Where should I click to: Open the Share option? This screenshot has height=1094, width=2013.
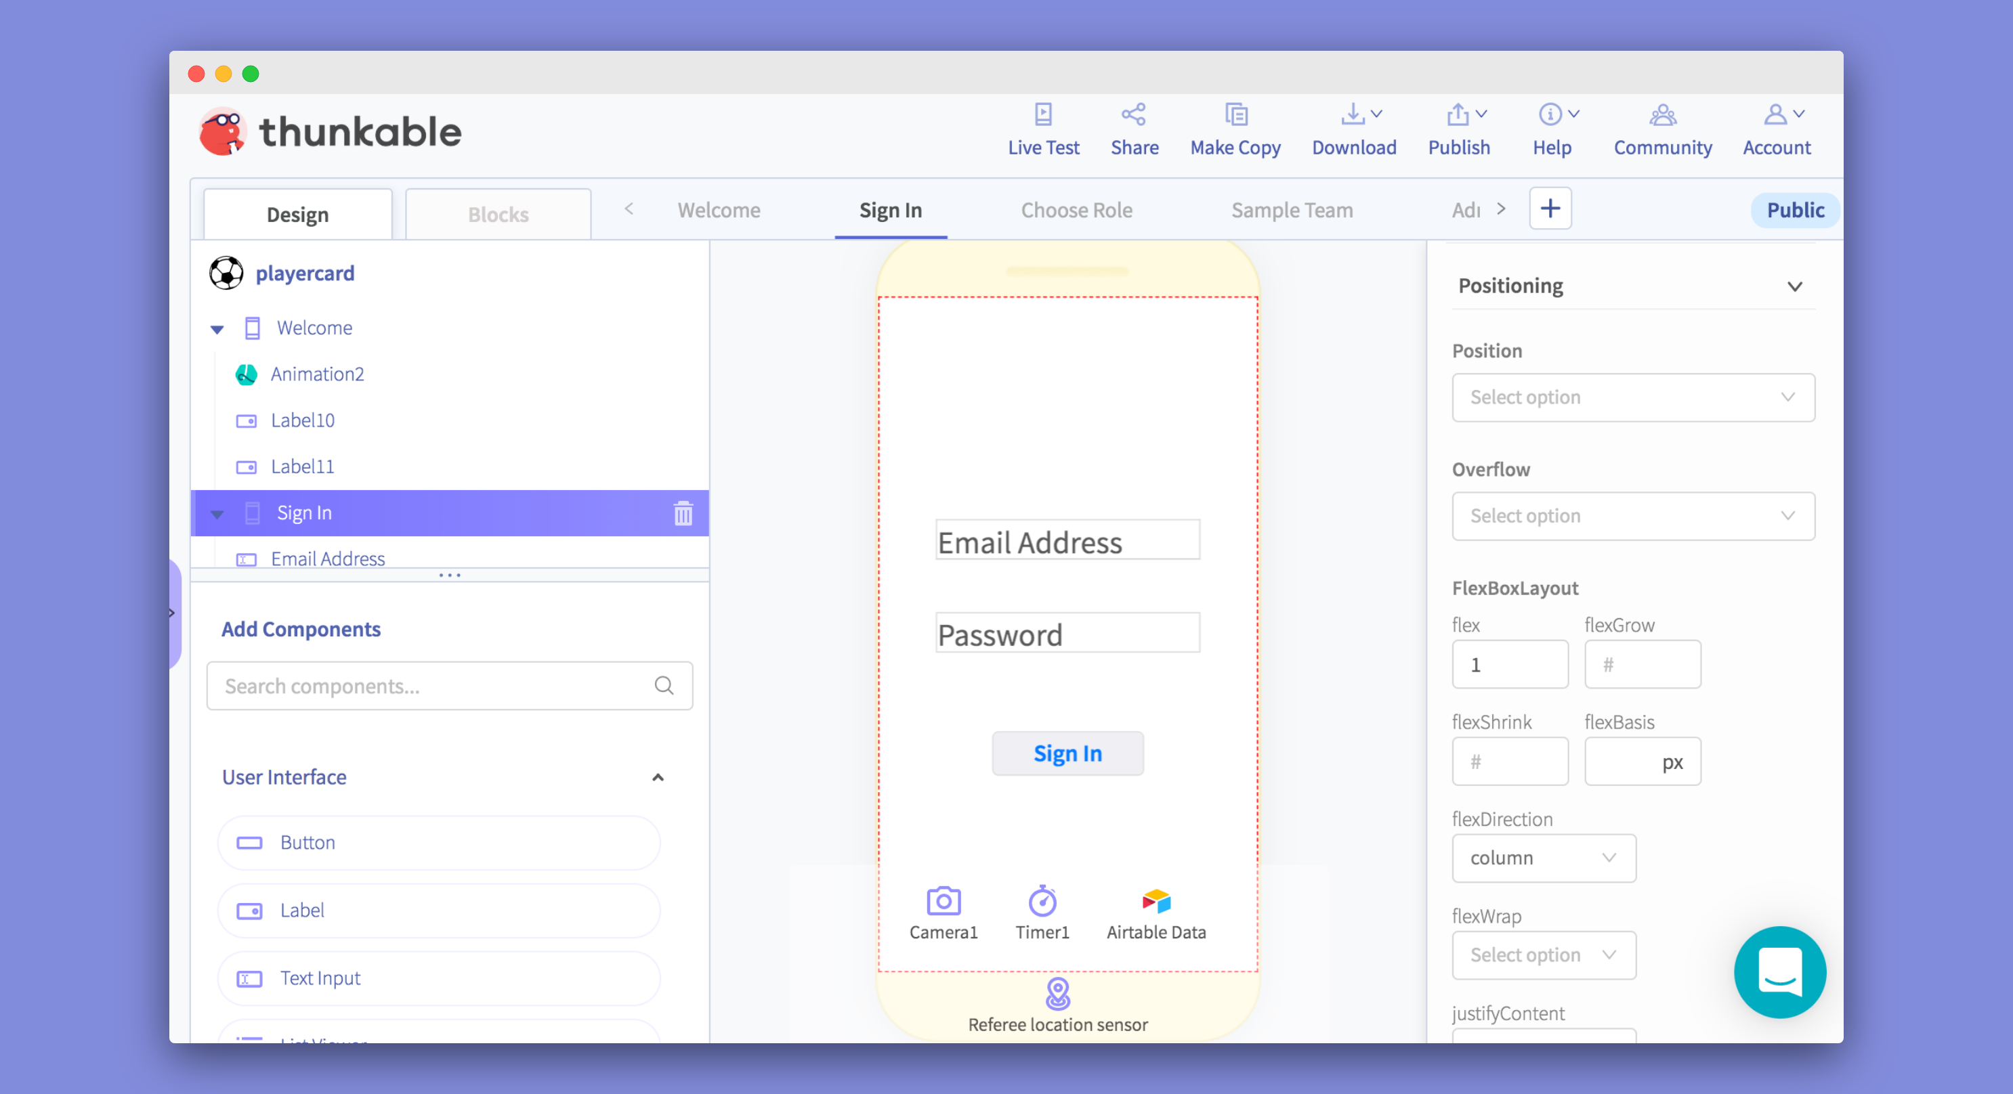1134,131
